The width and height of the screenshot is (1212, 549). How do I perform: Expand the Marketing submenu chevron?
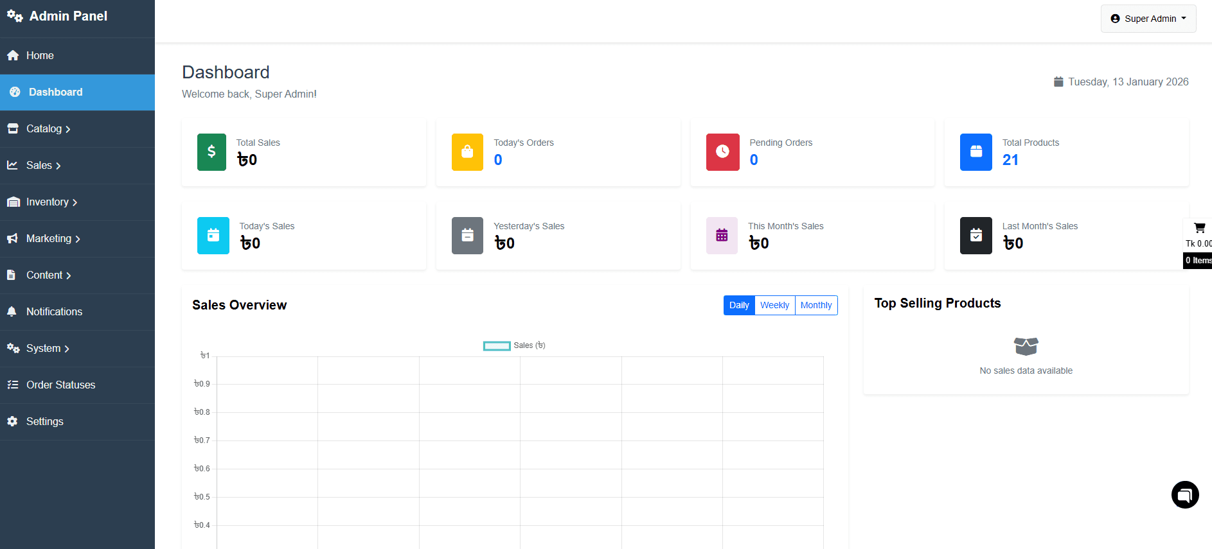tap(78, 239)
